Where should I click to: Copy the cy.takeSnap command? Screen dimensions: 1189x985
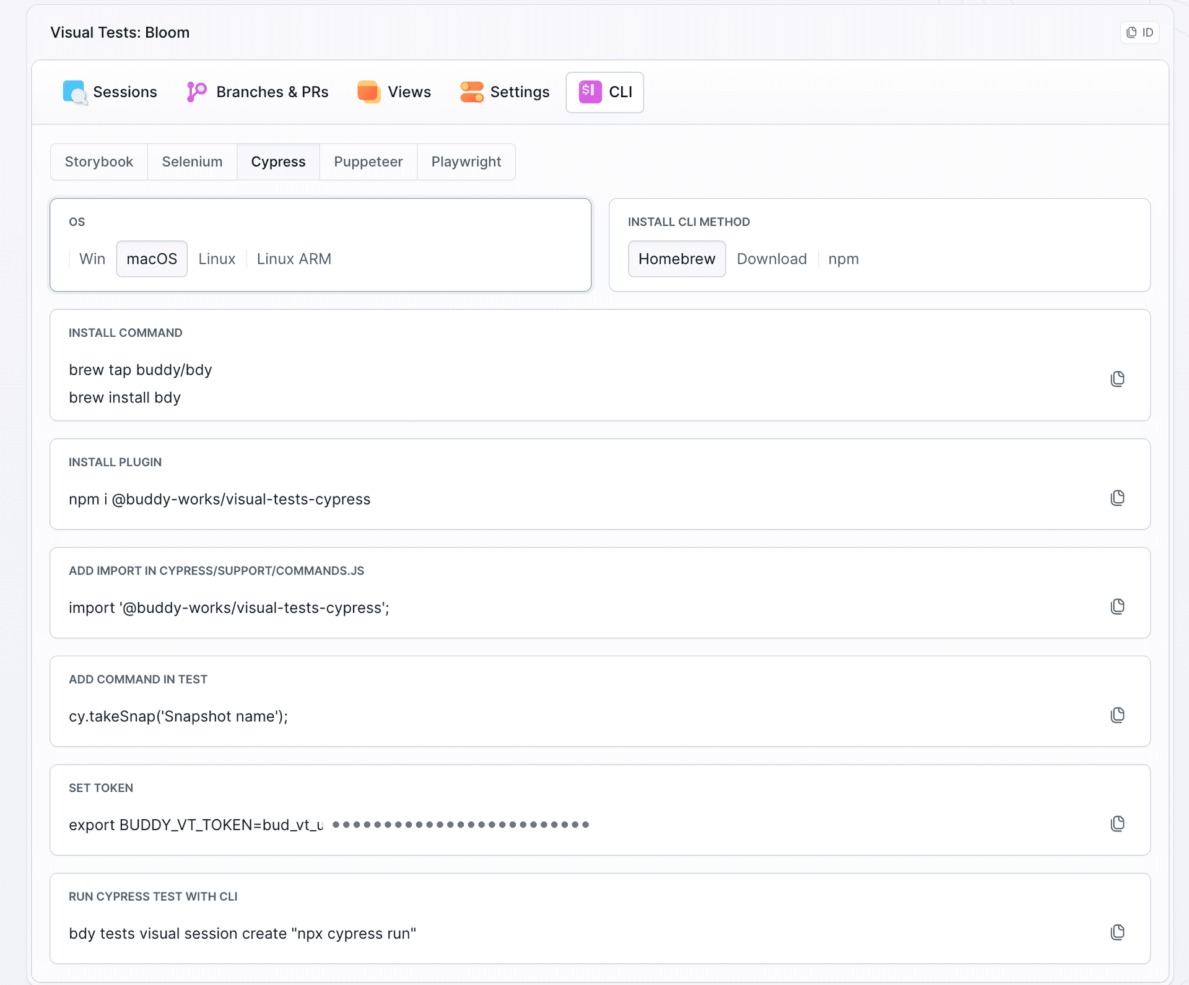[1117, 715]
